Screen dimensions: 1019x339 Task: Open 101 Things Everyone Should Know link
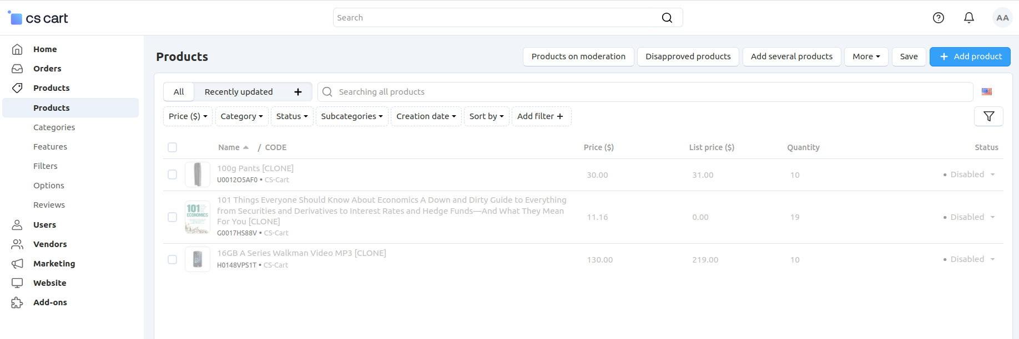pyautogui.click(x=392, y=210)
